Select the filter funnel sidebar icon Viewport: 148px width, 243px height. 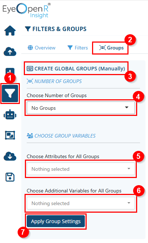10,94
